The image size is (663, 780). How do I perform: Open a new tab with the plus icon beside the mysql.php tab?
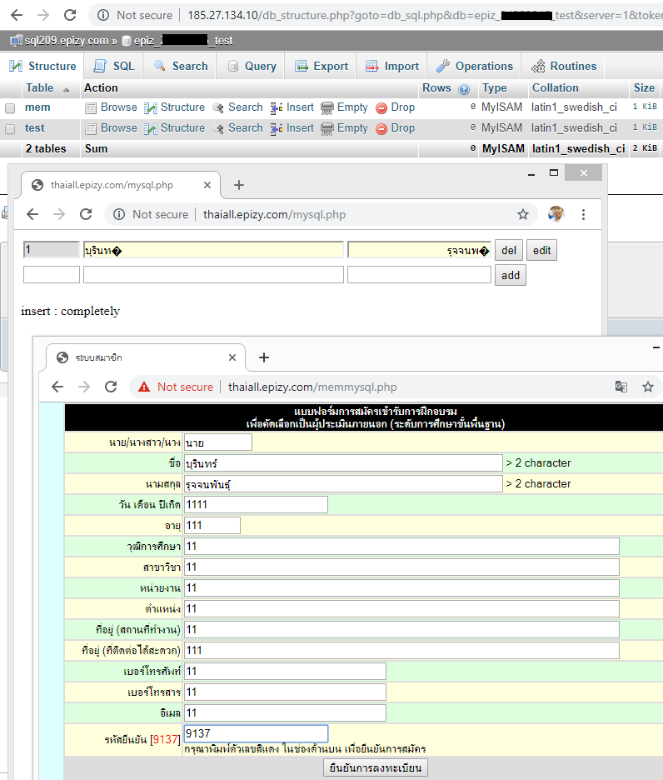(238, 185)
